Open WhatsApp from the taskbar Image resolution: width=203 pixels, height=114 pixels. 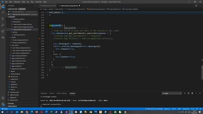pyautogui.click(x=115, y=112)
